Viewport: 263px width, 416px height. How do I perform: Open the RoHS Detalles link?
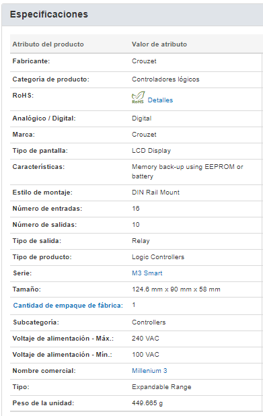pos(160,100)
